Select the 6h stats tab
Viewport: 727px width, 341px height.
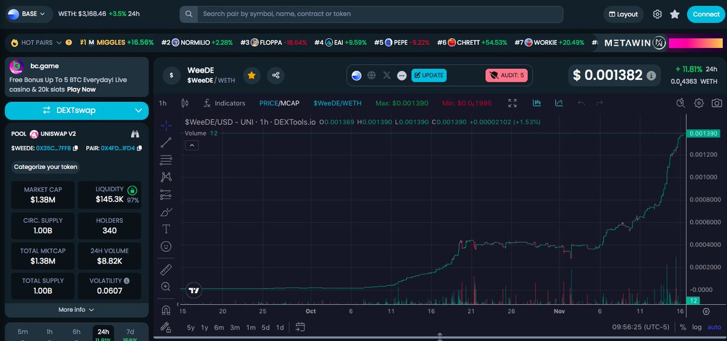coord(76,332)
